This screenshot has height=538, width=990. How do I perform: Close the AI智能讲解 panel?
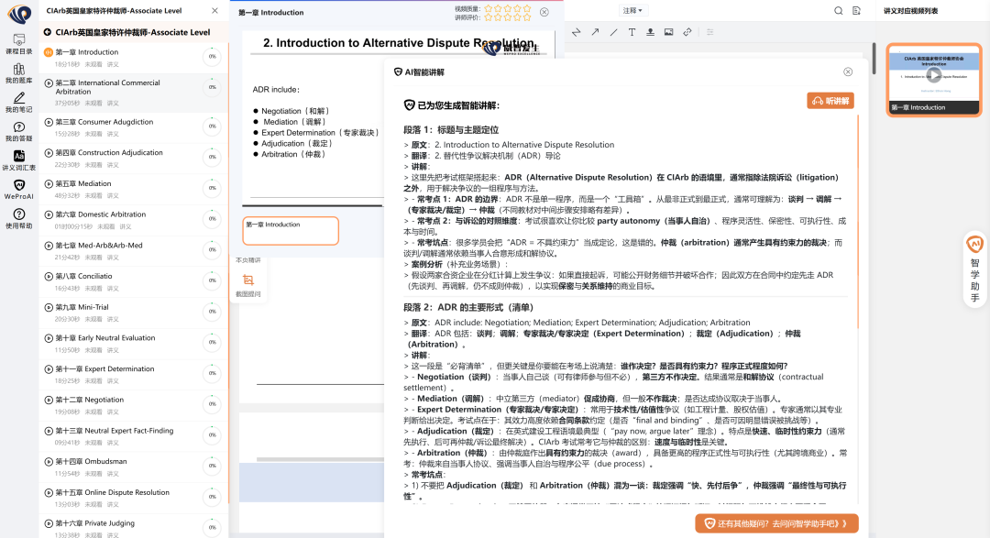[x=847, y=71]
